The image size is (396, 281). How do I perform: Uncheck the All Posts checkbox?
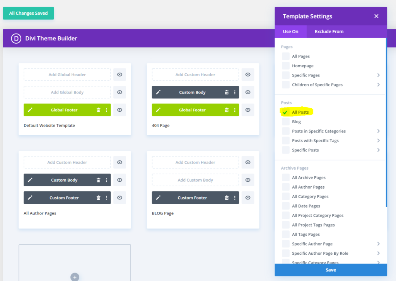click(285, 112)
